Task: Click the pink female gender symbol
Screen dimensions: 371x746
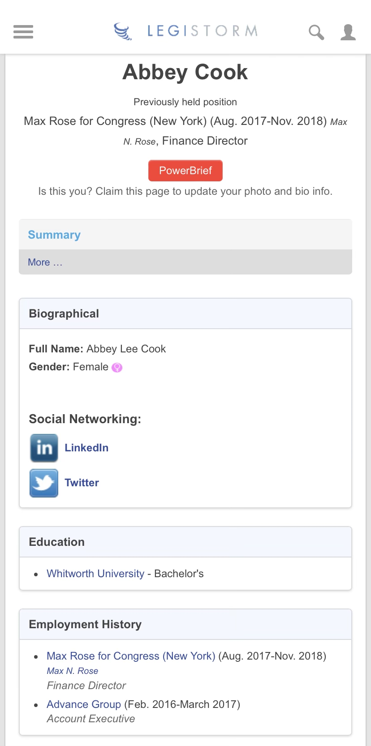Action: click(117, 368)
